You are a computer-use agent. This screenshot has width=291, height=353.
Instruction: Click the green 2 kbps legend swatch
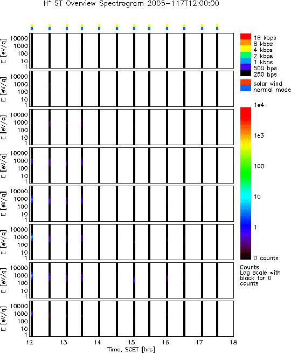click(x=246, y=55)
